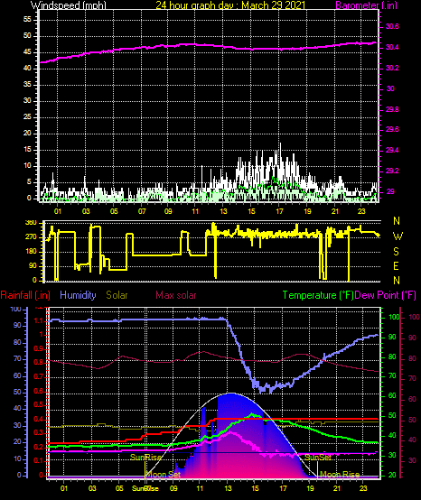
Task: Click the olive Solar legend label
Action: (x=117, y=295)
